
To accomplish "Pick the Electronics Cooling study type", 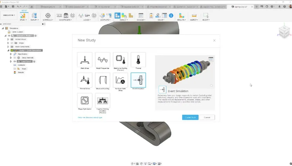I will click(120, 60).
